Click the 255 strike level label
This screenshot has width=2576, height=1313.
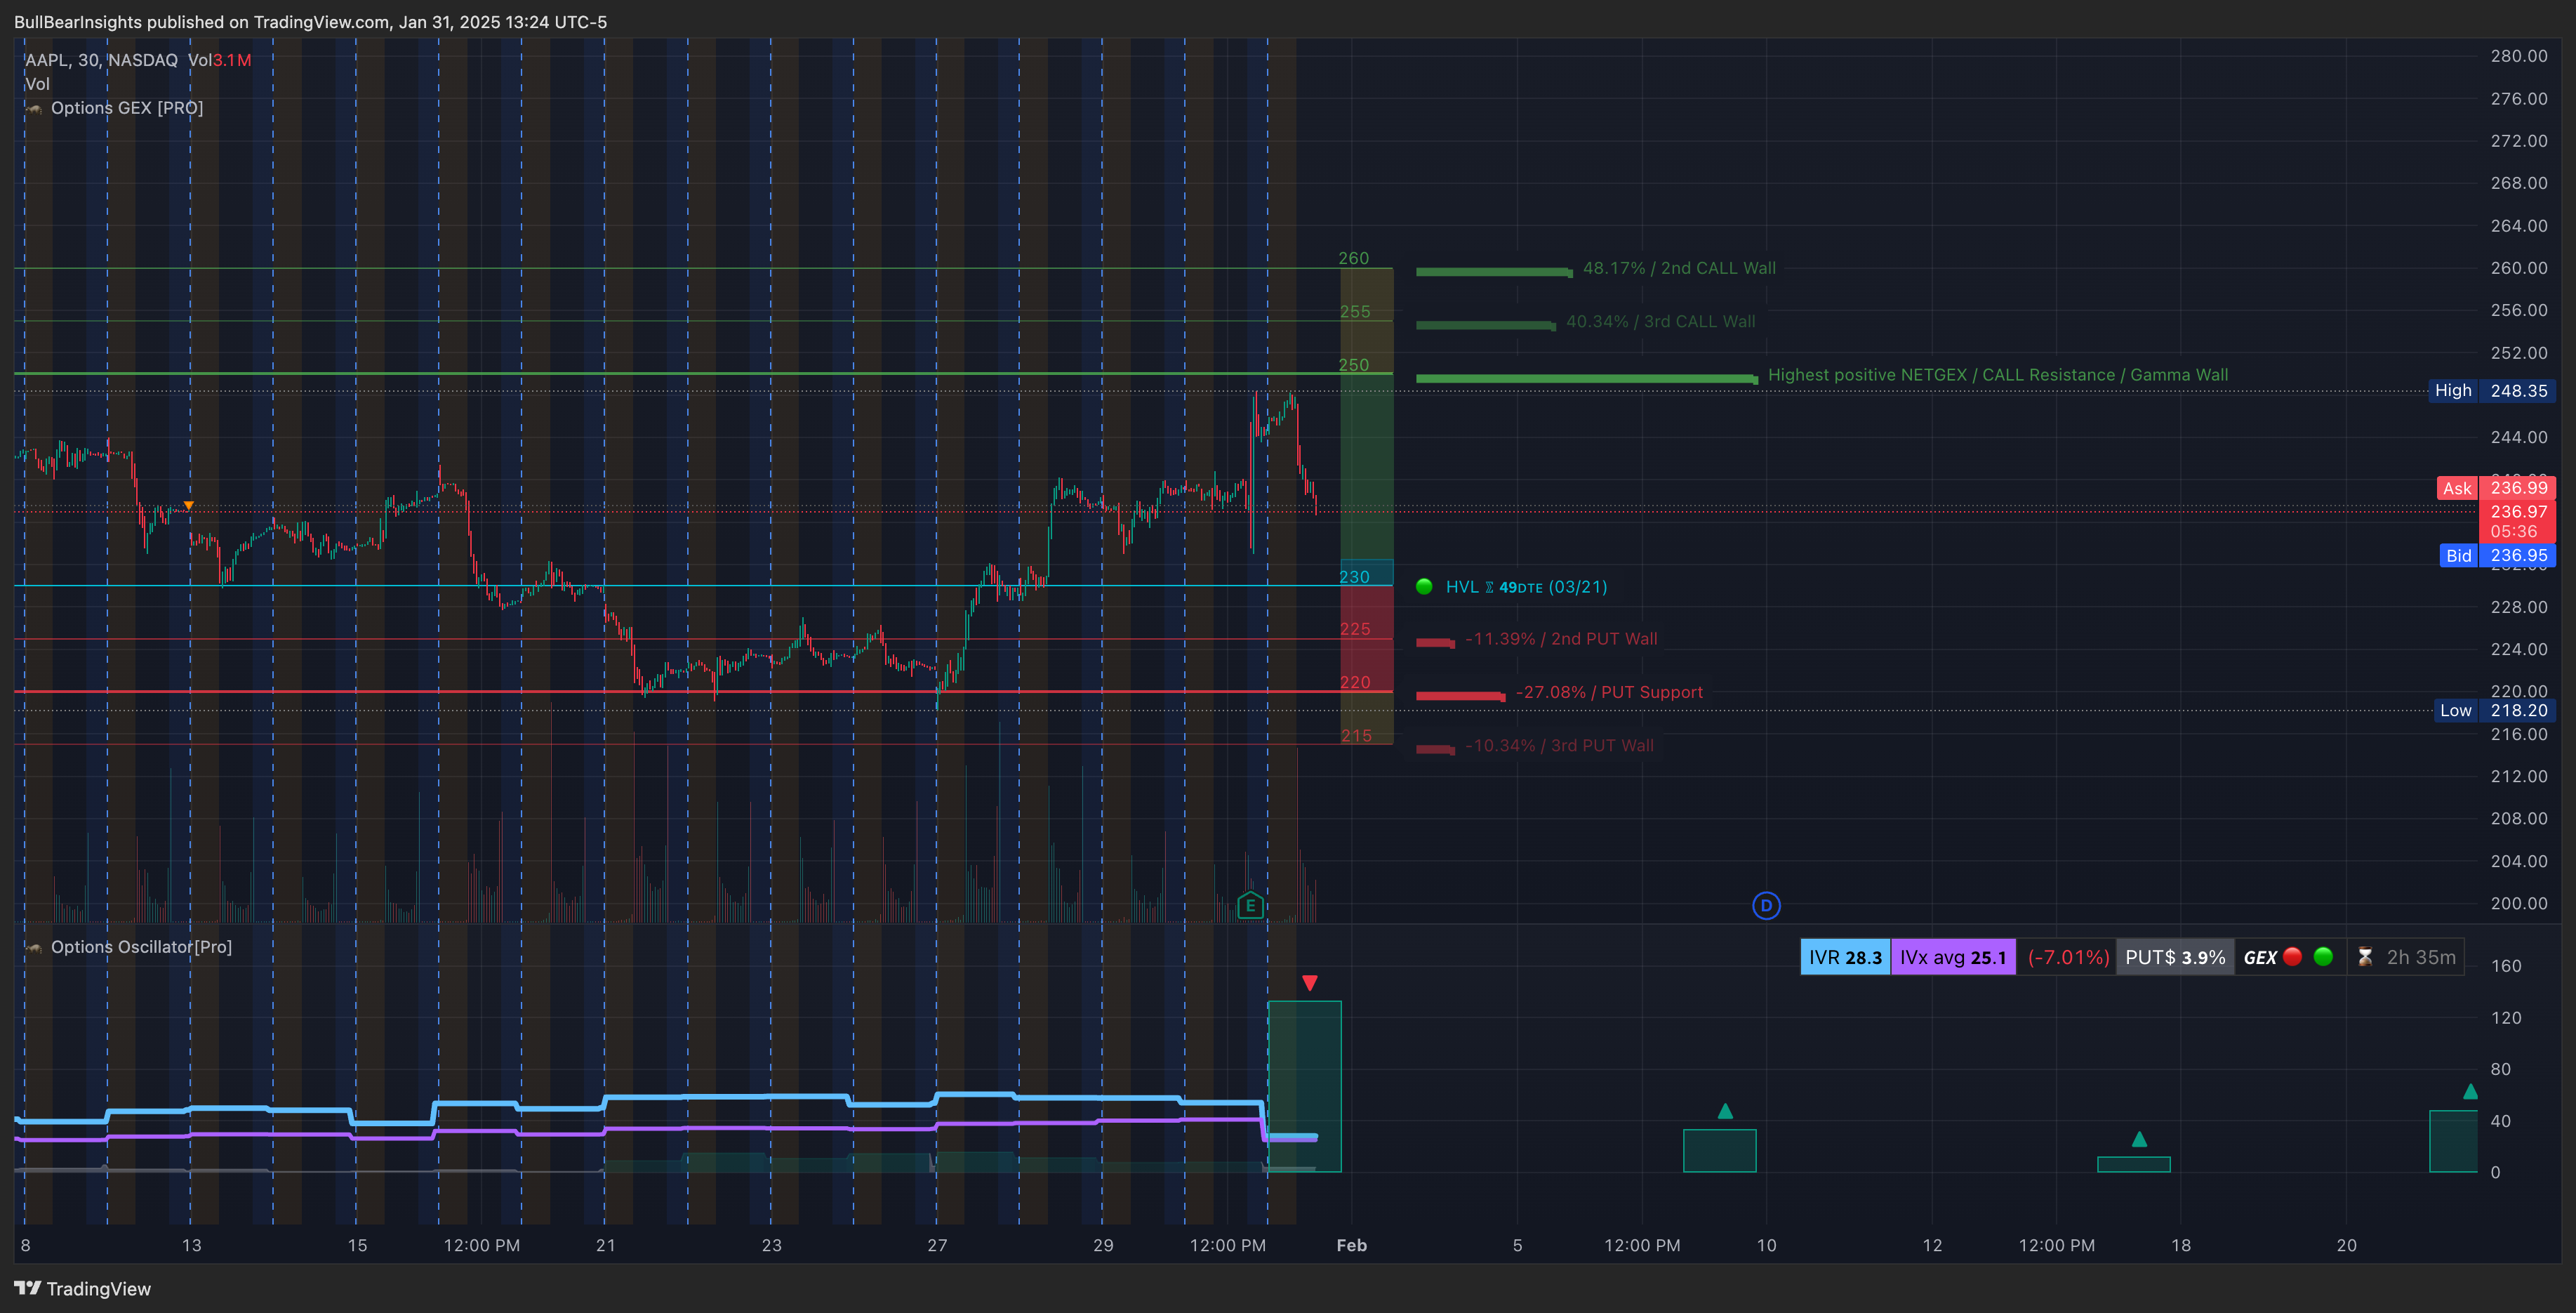(x=1355, y=311)
